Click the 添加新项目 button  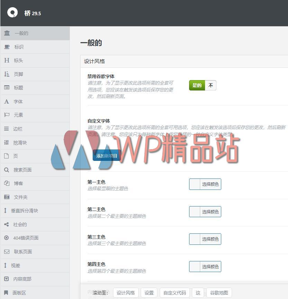[106, 156]
